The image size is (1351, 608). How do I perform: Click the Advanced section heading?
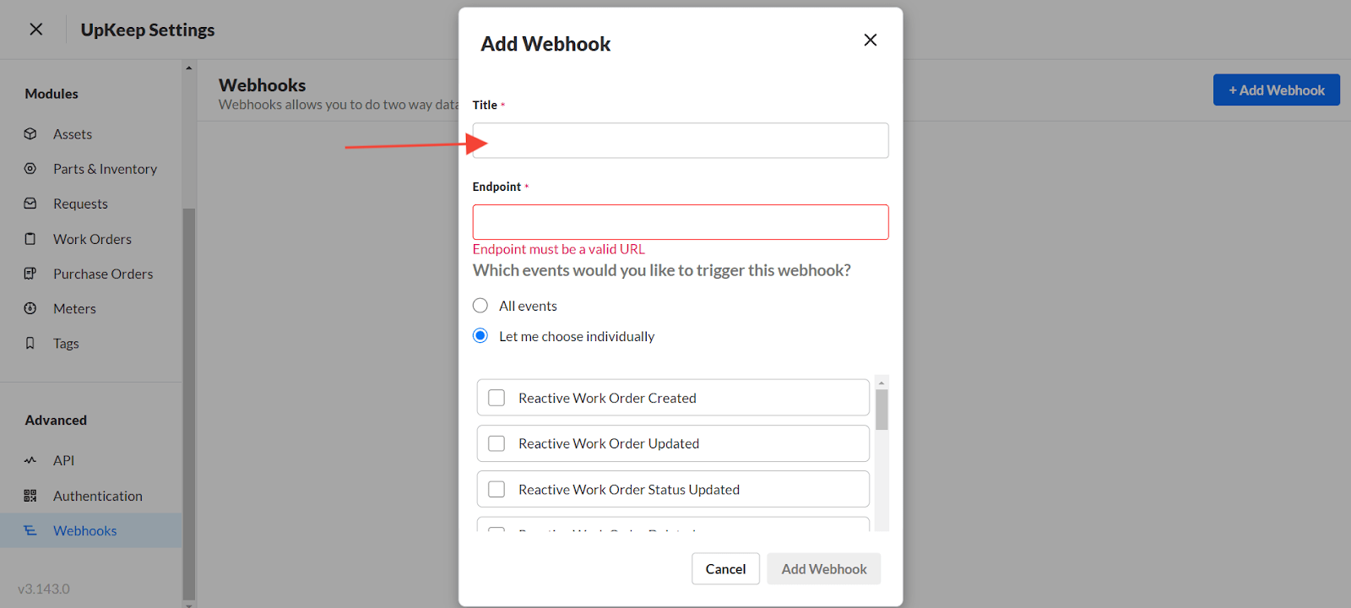tap(56, 420)
